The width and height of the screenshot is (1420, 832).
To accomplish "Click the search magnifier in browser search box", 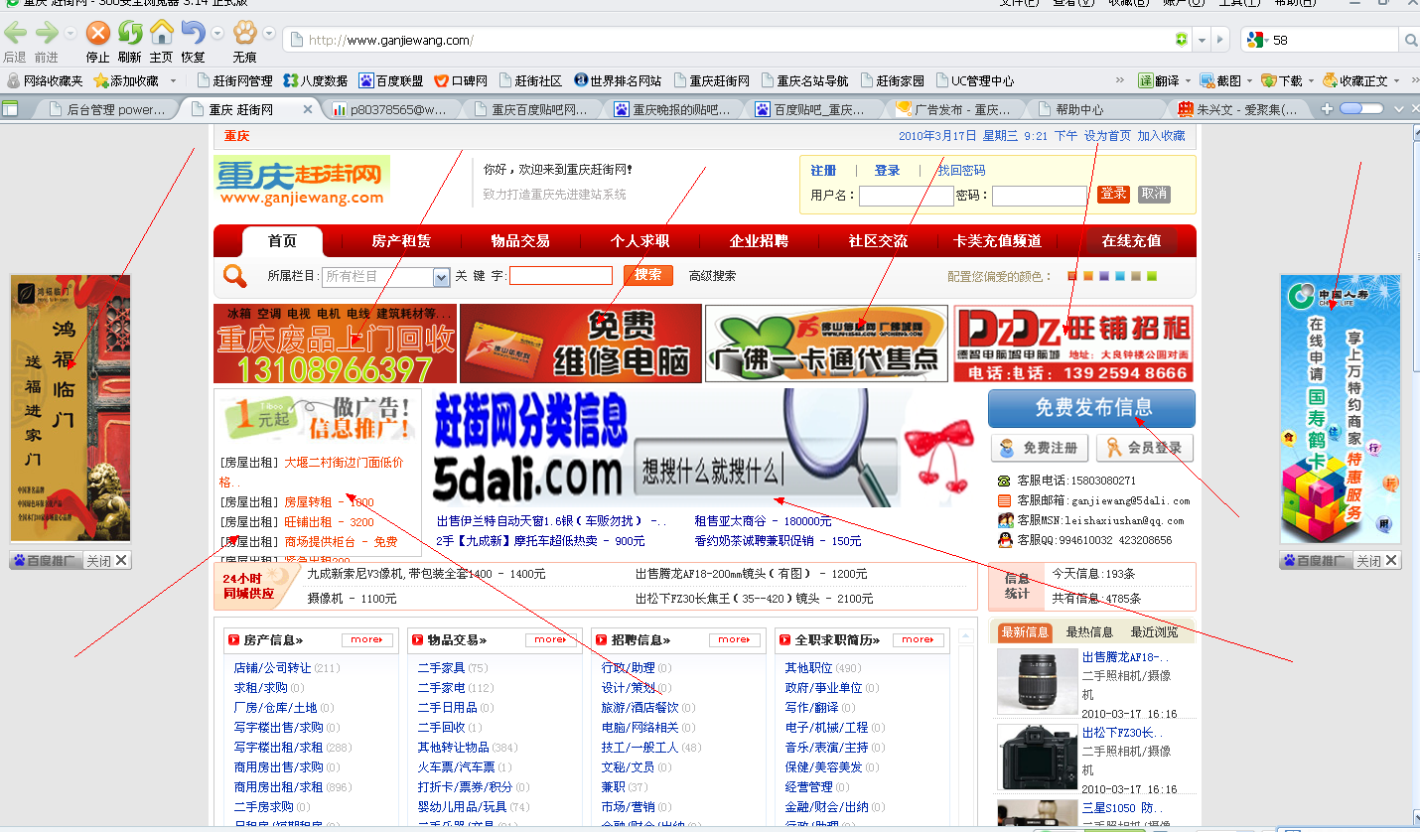I will [x=1410, y=40].
